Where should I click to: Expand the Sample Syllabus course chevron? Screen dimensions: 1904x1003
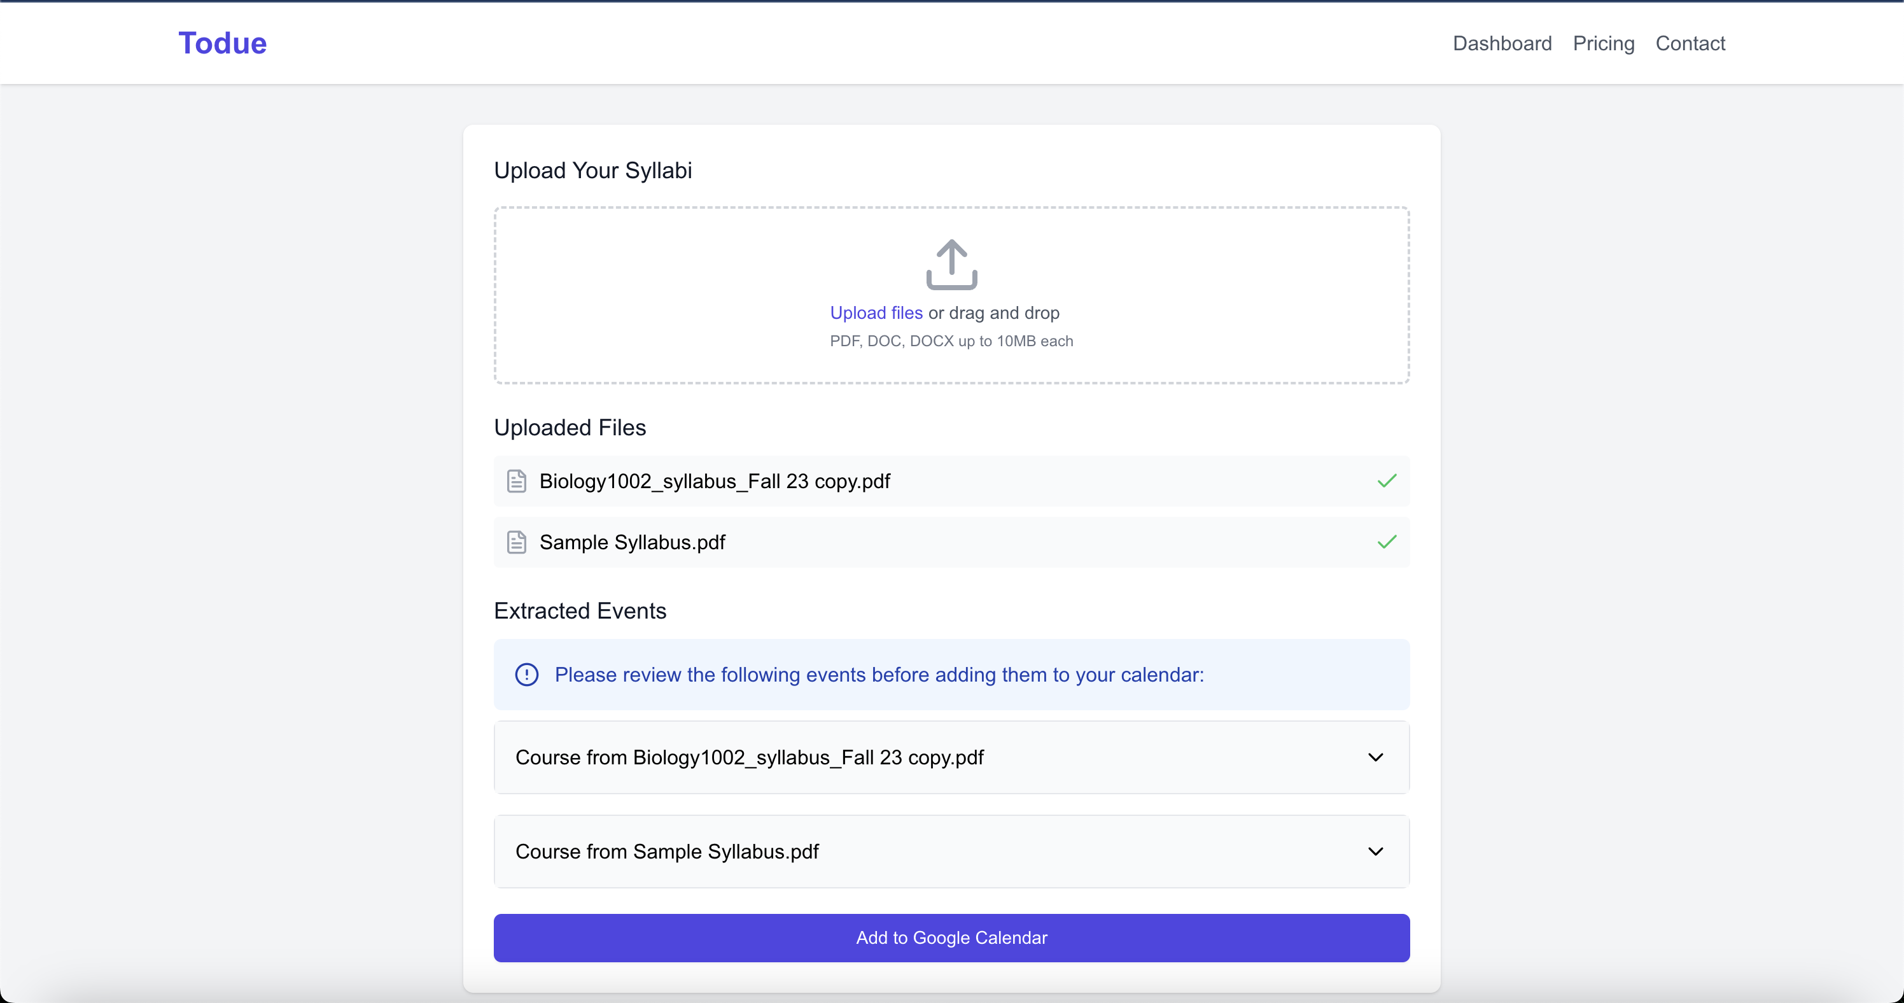tap(1376, 852)
